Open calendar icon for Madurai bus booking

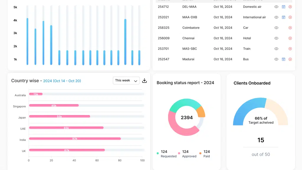tap(283, 59)
